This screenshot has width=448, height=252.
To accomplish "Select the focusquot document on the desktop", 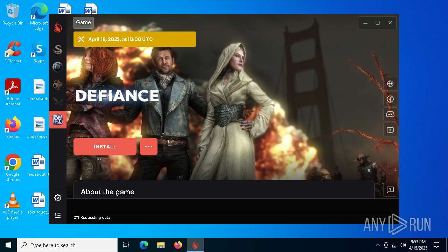I will coord(39,203).
